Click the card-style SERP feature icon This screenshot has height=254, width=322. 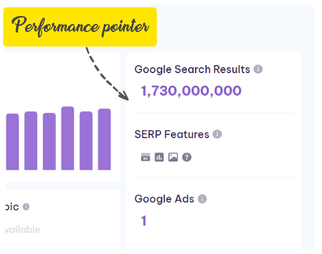146,157
